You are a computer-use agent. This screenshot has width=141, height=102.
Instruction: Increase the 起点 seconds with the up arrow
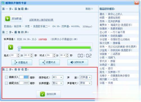pyautogui.click(x=32, y=54)
